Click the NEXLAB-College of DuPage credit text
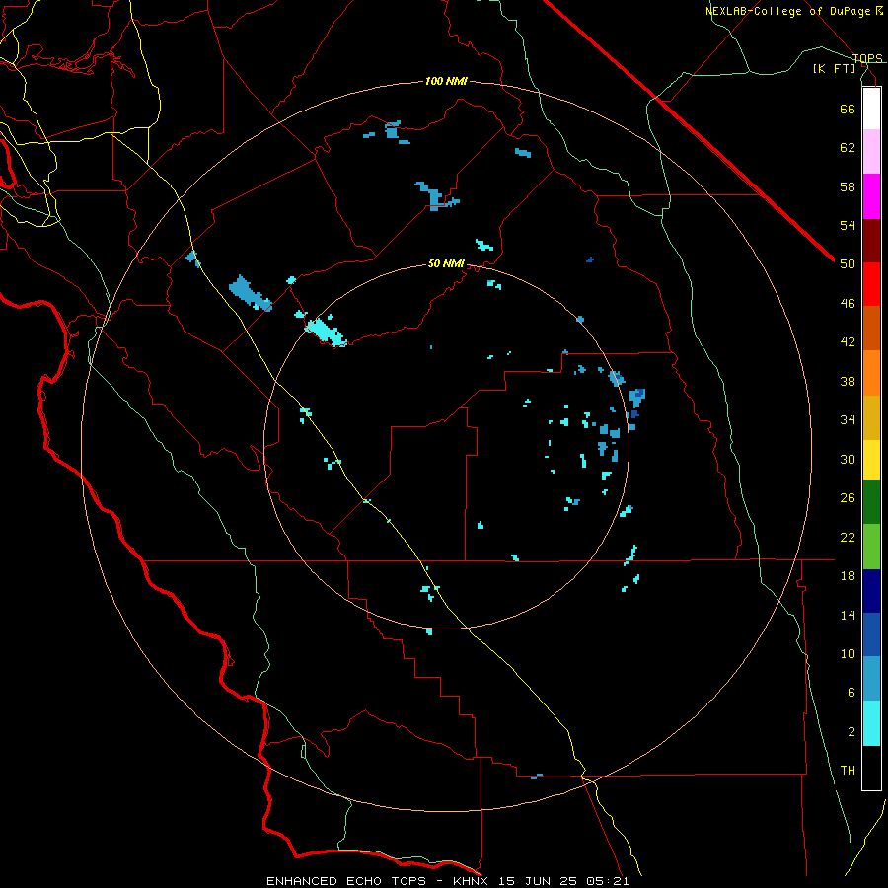 787,11
